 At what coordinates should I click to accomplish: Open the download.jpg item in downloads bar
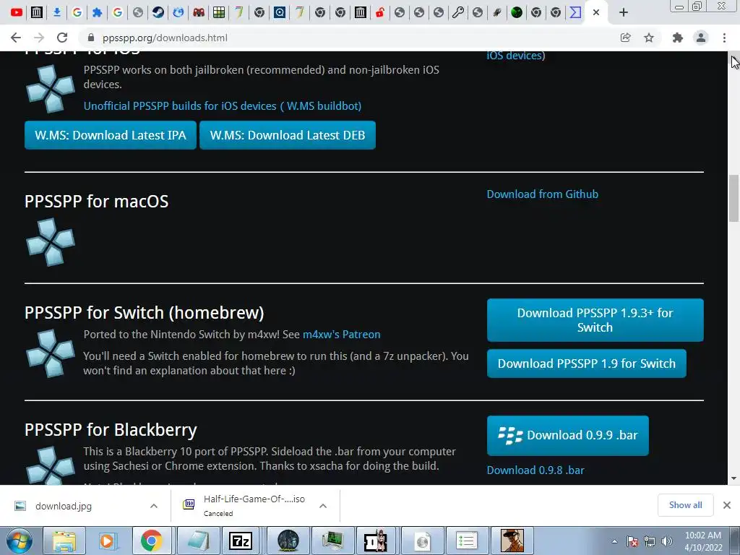pyautogui.click(x=64, y=506)
